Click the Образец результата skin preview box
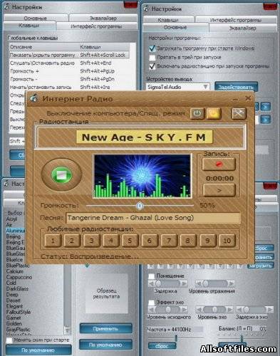 [106, 293]
